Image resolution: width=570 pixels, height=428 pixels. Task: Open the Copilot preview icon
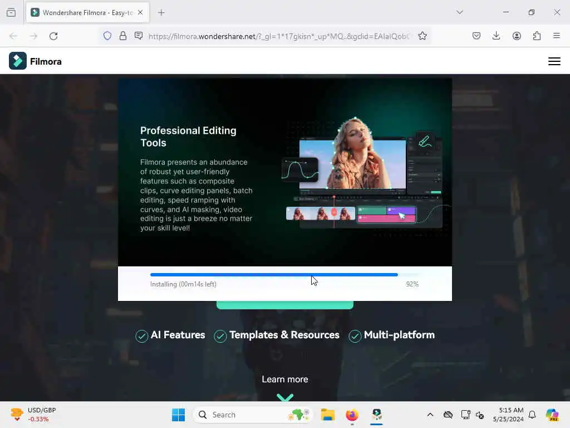point(552,415)
